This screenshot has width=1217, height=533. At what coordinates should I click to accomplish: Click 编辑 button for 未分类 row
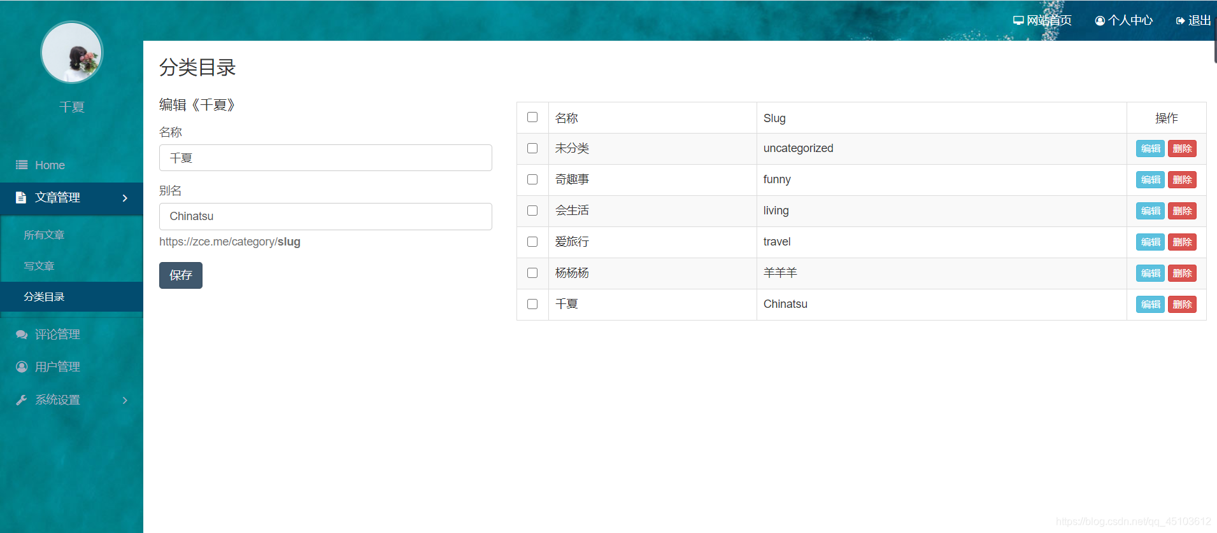1150,148
